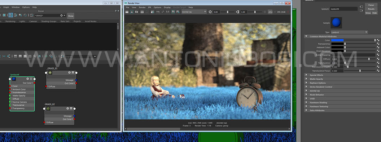Image resolution: width=381 pixels, height=142 pixels.
Task: Click the Show button in attribute editor
Action: pyautogui.click(x=368, y=13)
